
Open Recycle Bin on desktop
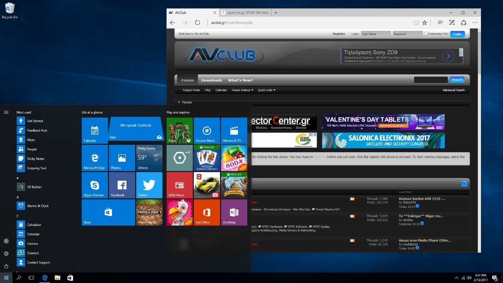click(x=10, y=11)
